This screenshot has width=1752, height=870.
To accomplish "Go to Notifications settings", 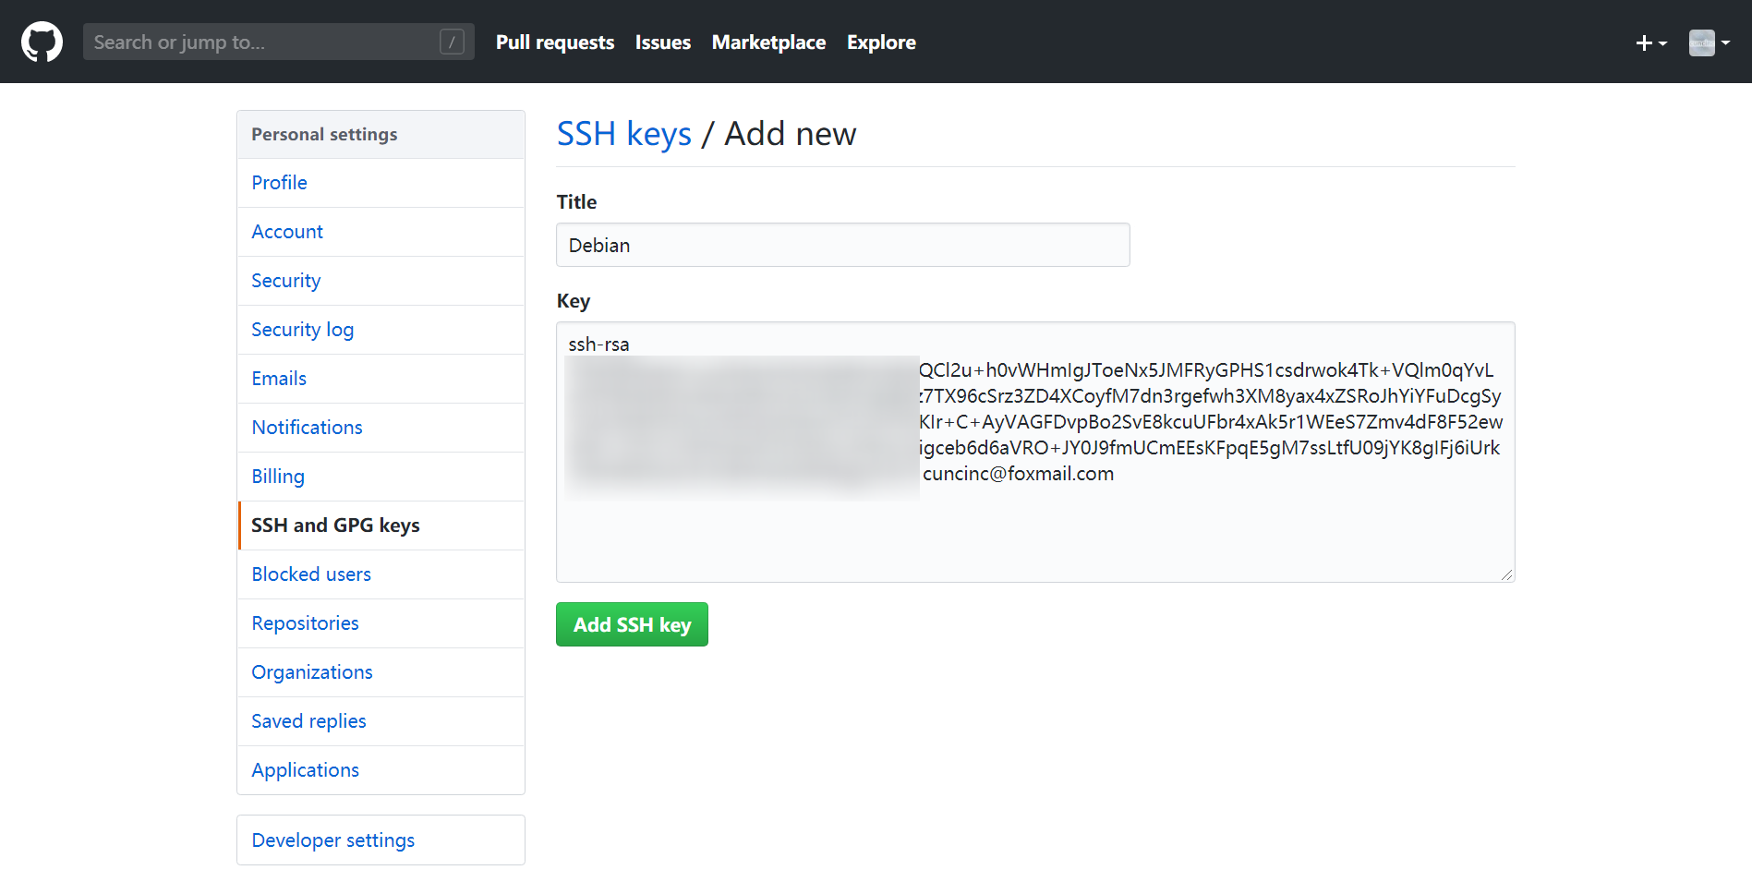I will (307, 428).
